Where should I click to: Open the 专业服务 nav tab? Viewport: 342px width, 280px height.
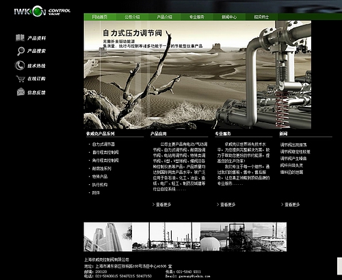click(197, 17)
